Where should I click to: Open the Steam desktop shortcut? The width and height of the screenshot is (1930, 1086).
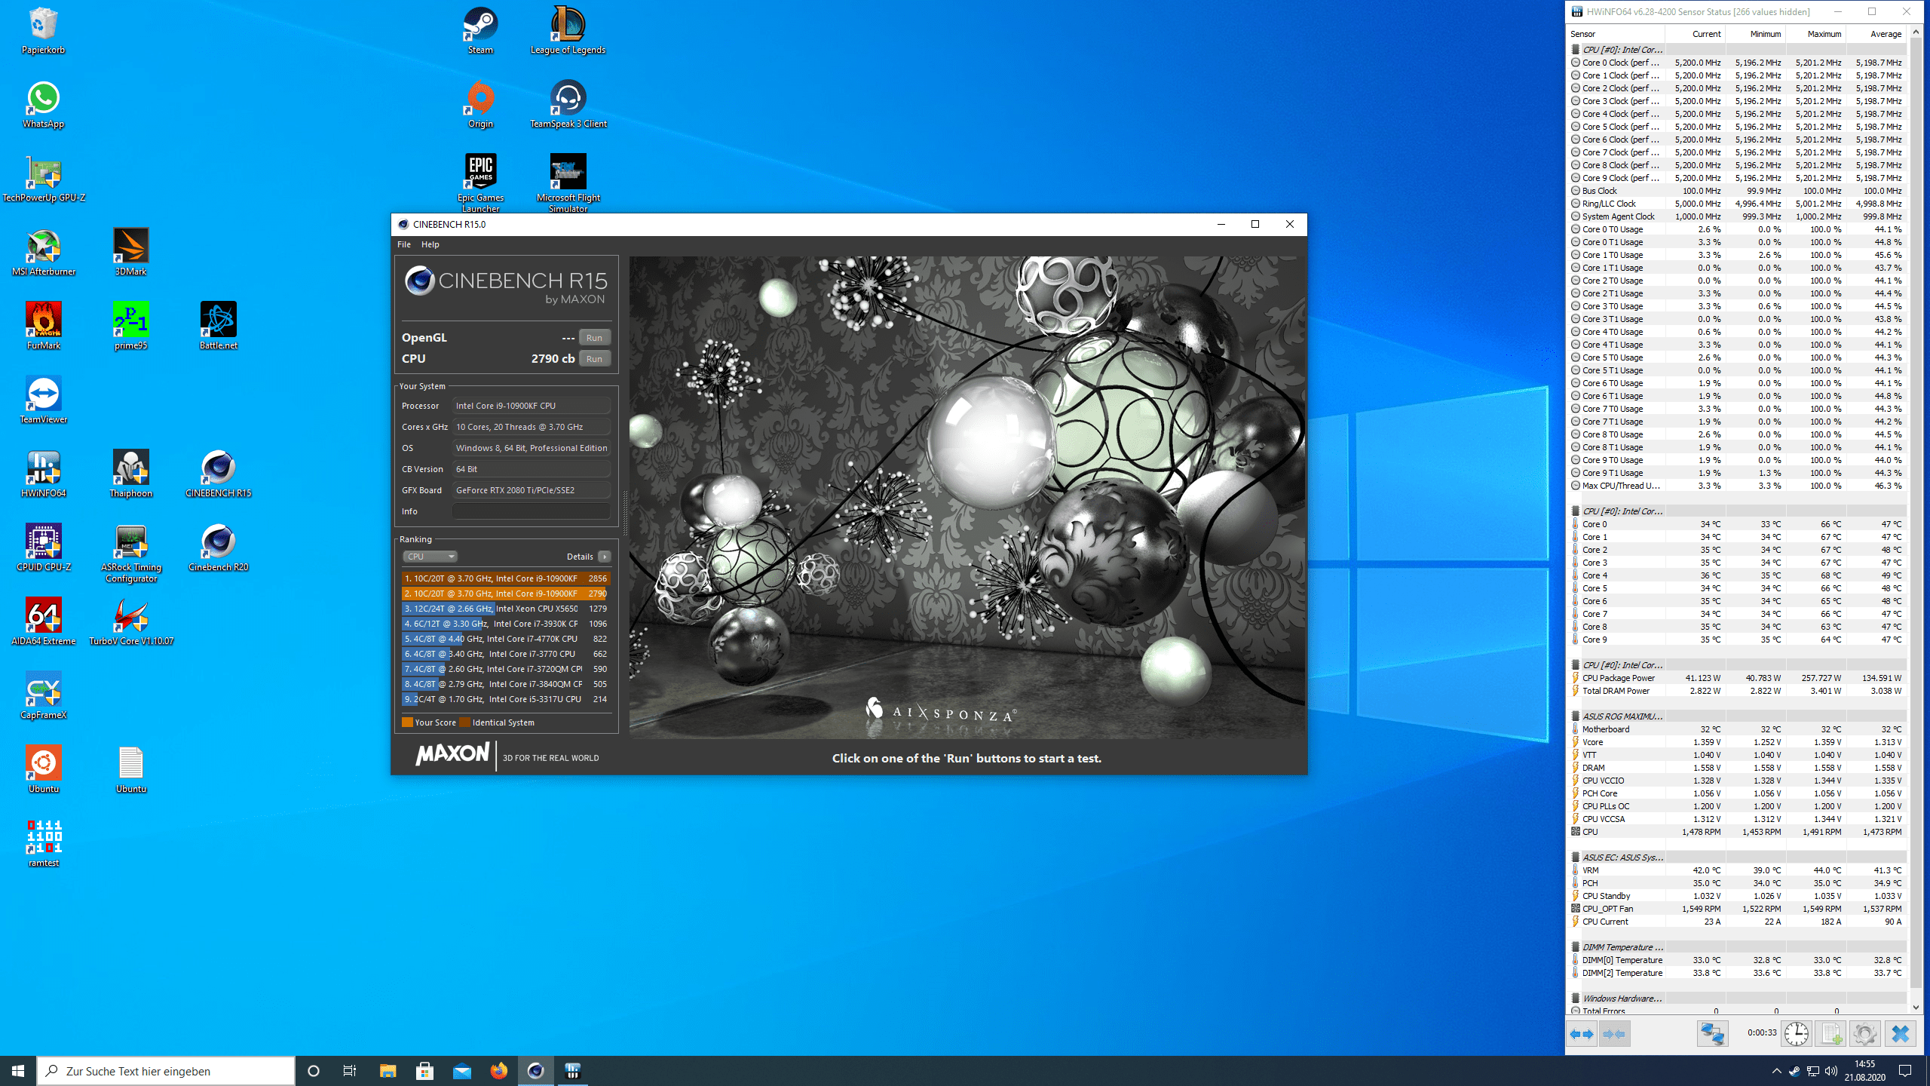(x=480, y=31)
